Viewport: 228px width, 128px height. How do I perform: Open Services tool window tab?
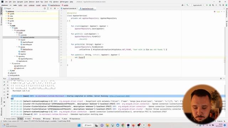click(56, 119)
